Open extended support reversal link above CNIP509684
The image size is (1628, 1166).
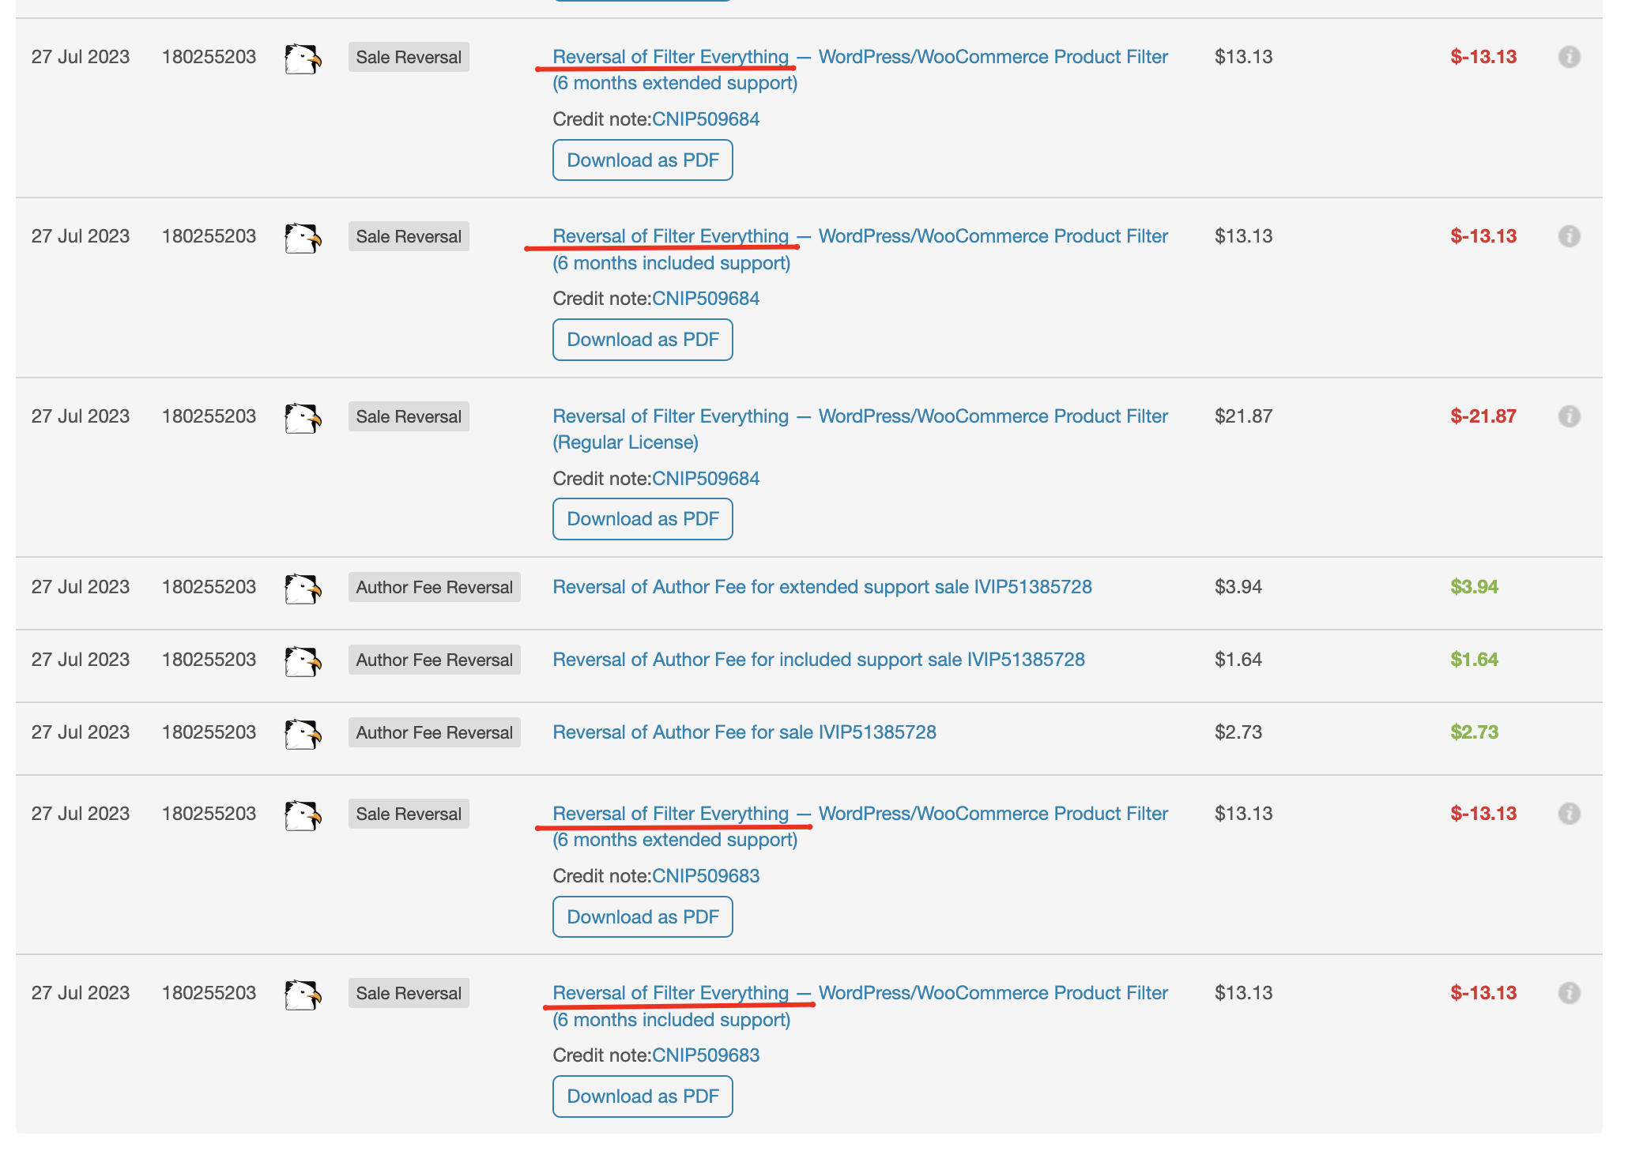(860, 70)
